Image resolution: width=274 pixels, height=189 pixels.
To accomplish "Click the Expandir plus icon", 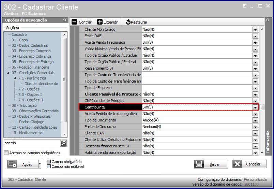I will [x=100, y=22].
